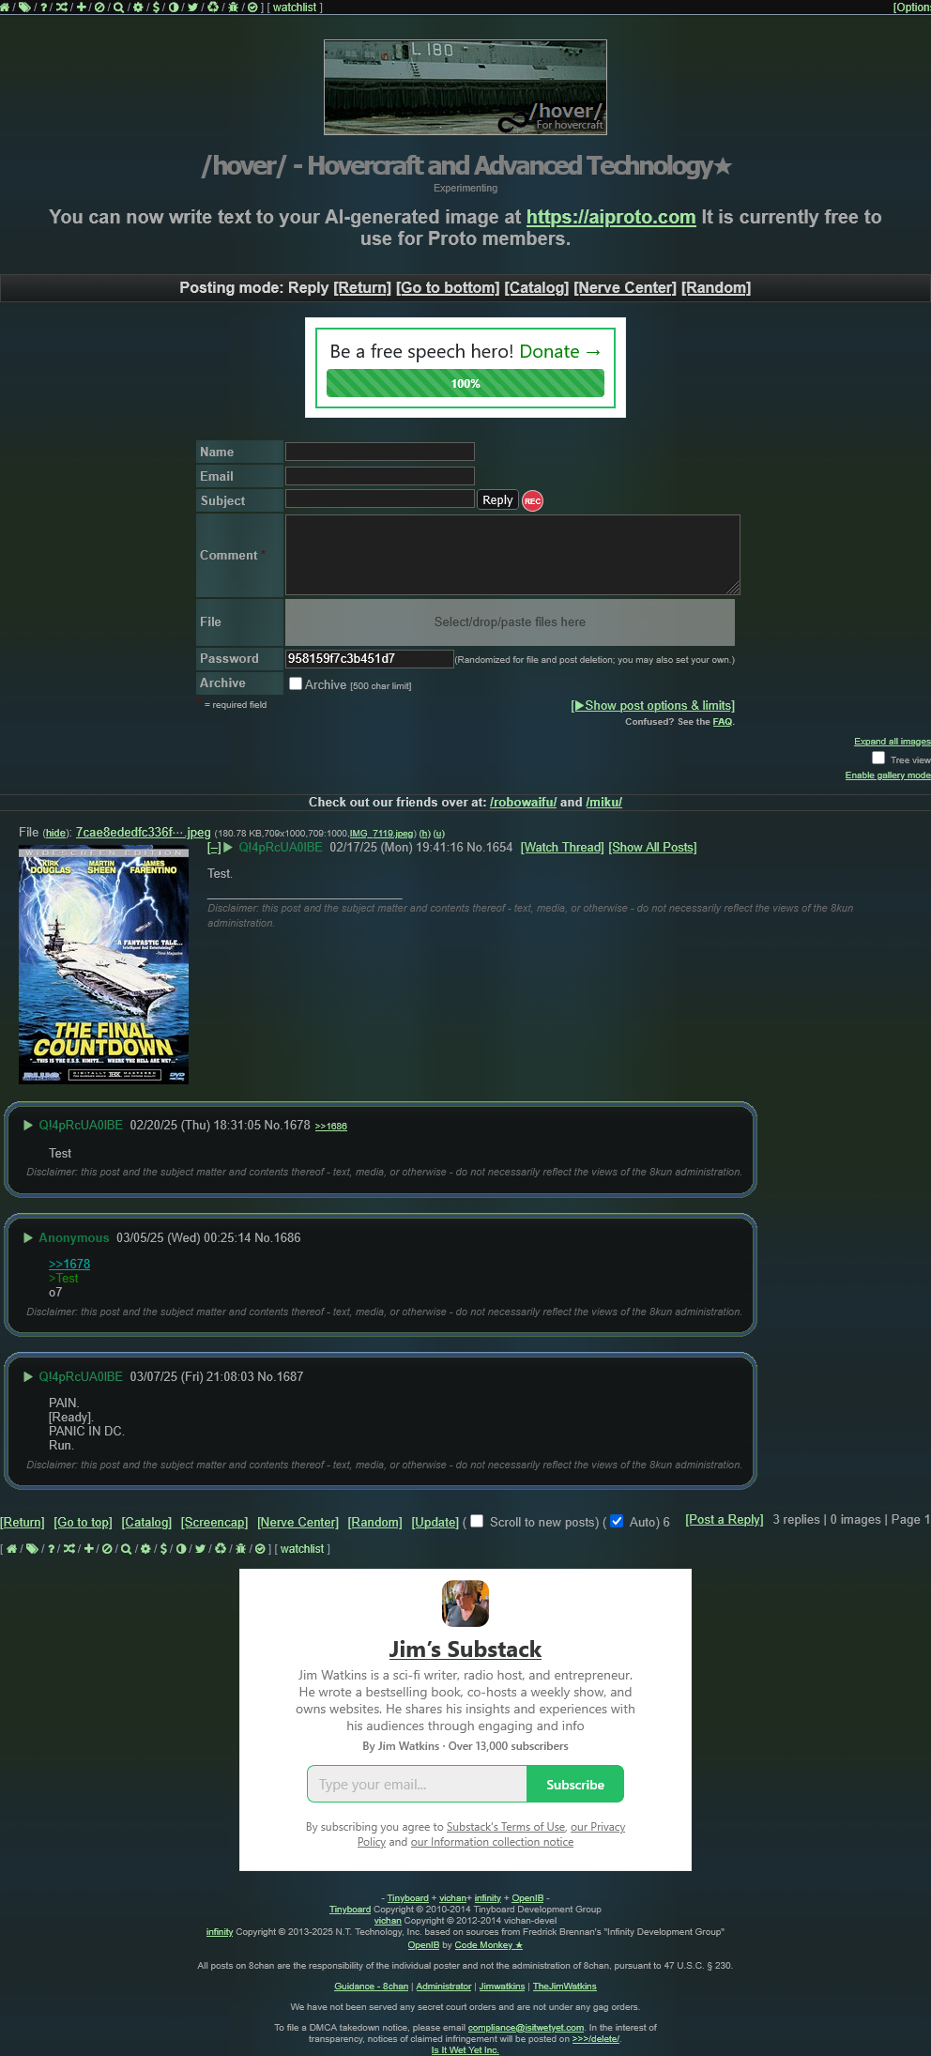Click the >>1678 quote link in post 1686

pyautogui.click(x=69, y=1264)
